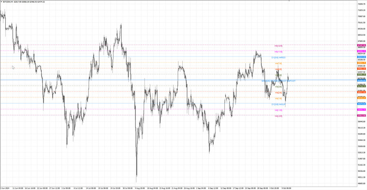Select the H4[2/8] level label
The image size is (367, 190).
coord(279,93)
